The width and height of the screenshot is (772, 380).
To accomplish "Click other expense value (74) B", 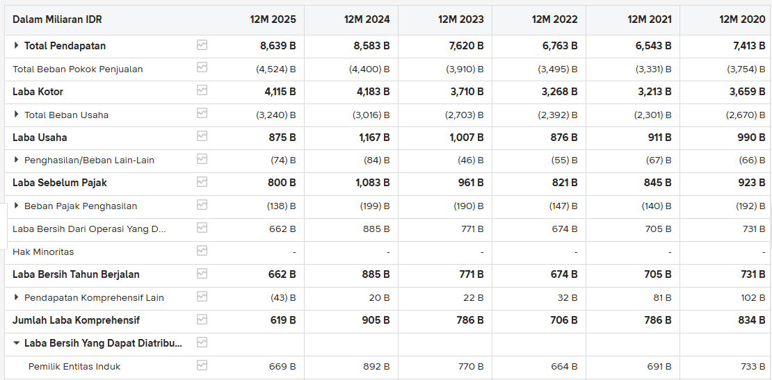I will (x=283, y=160).
